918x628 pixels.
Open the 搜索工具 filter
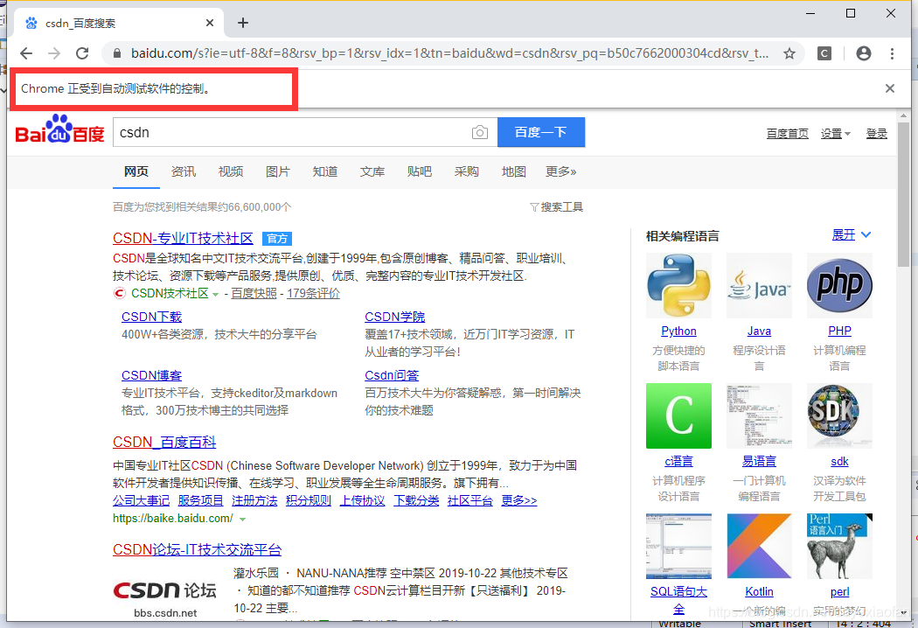click(x=556, y=206)
